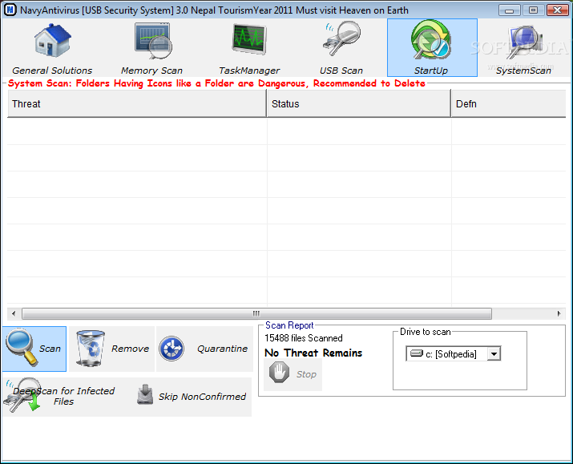Stop the current scan
The height and width of the screenshot is (464, 573).
(293, 374)
